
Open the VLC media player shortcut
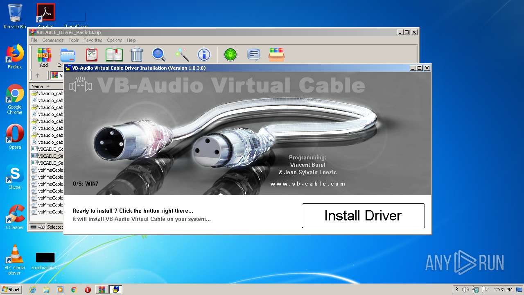point(15,260)
